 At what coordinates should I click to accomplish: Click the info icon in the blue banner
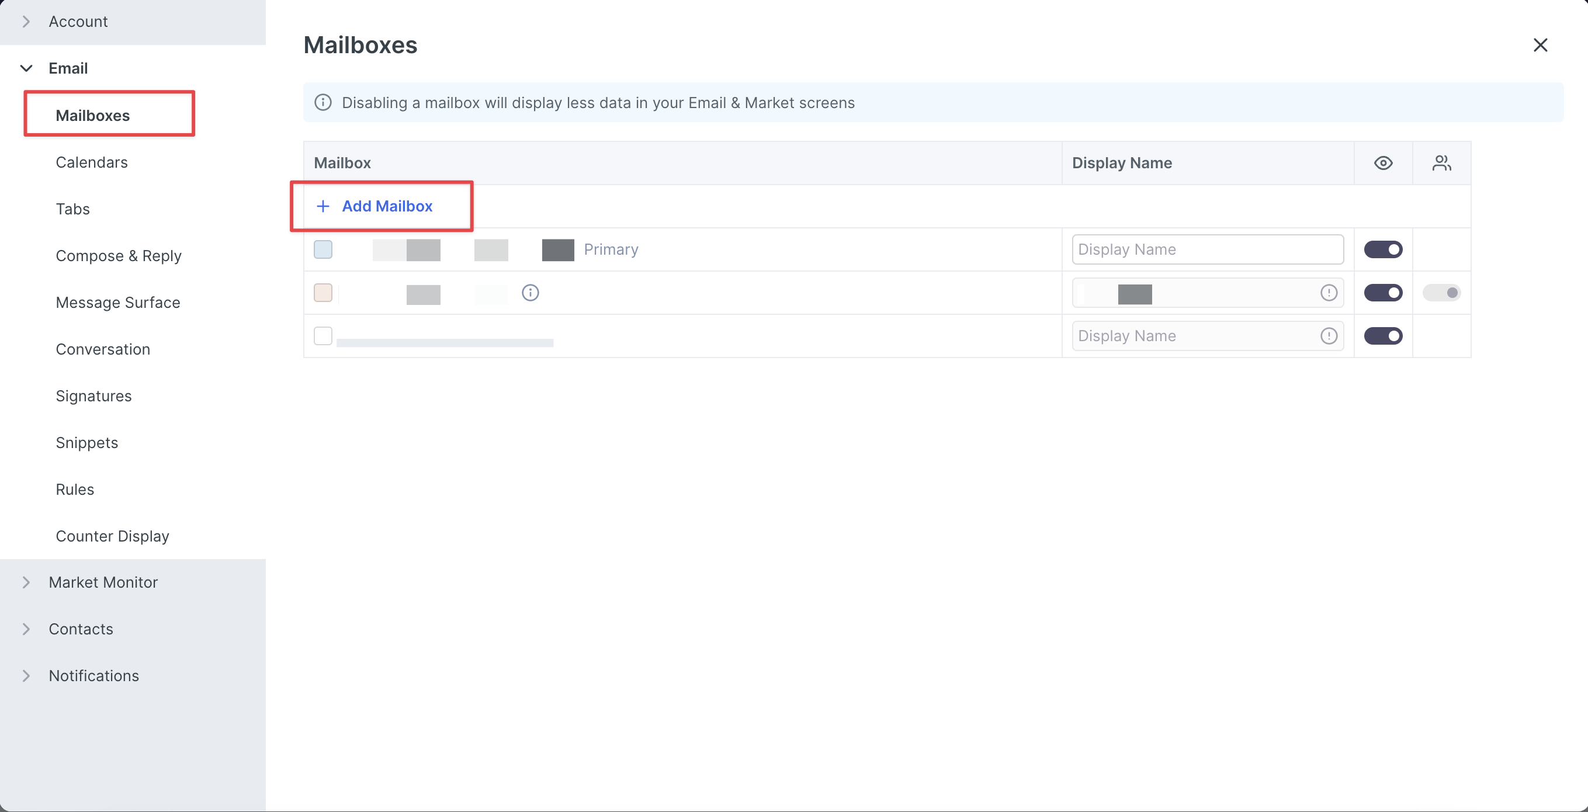pyautogui.click(x=323, y=102)
